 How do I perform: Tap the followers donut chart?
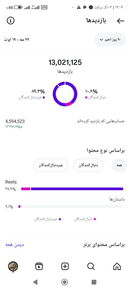(65, 94)
